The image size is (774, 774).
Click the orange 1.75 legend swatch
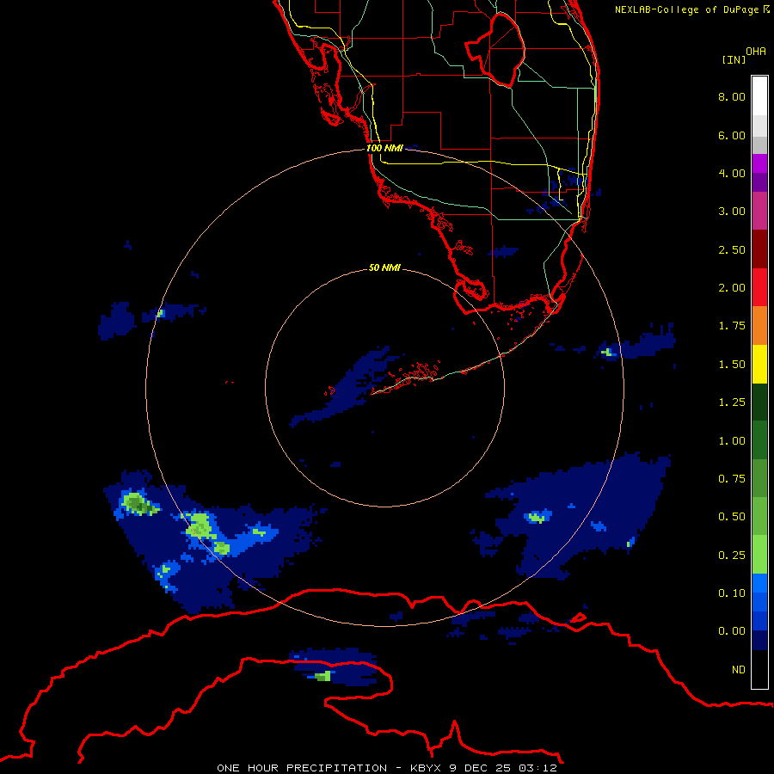click(x=759, y=326)
